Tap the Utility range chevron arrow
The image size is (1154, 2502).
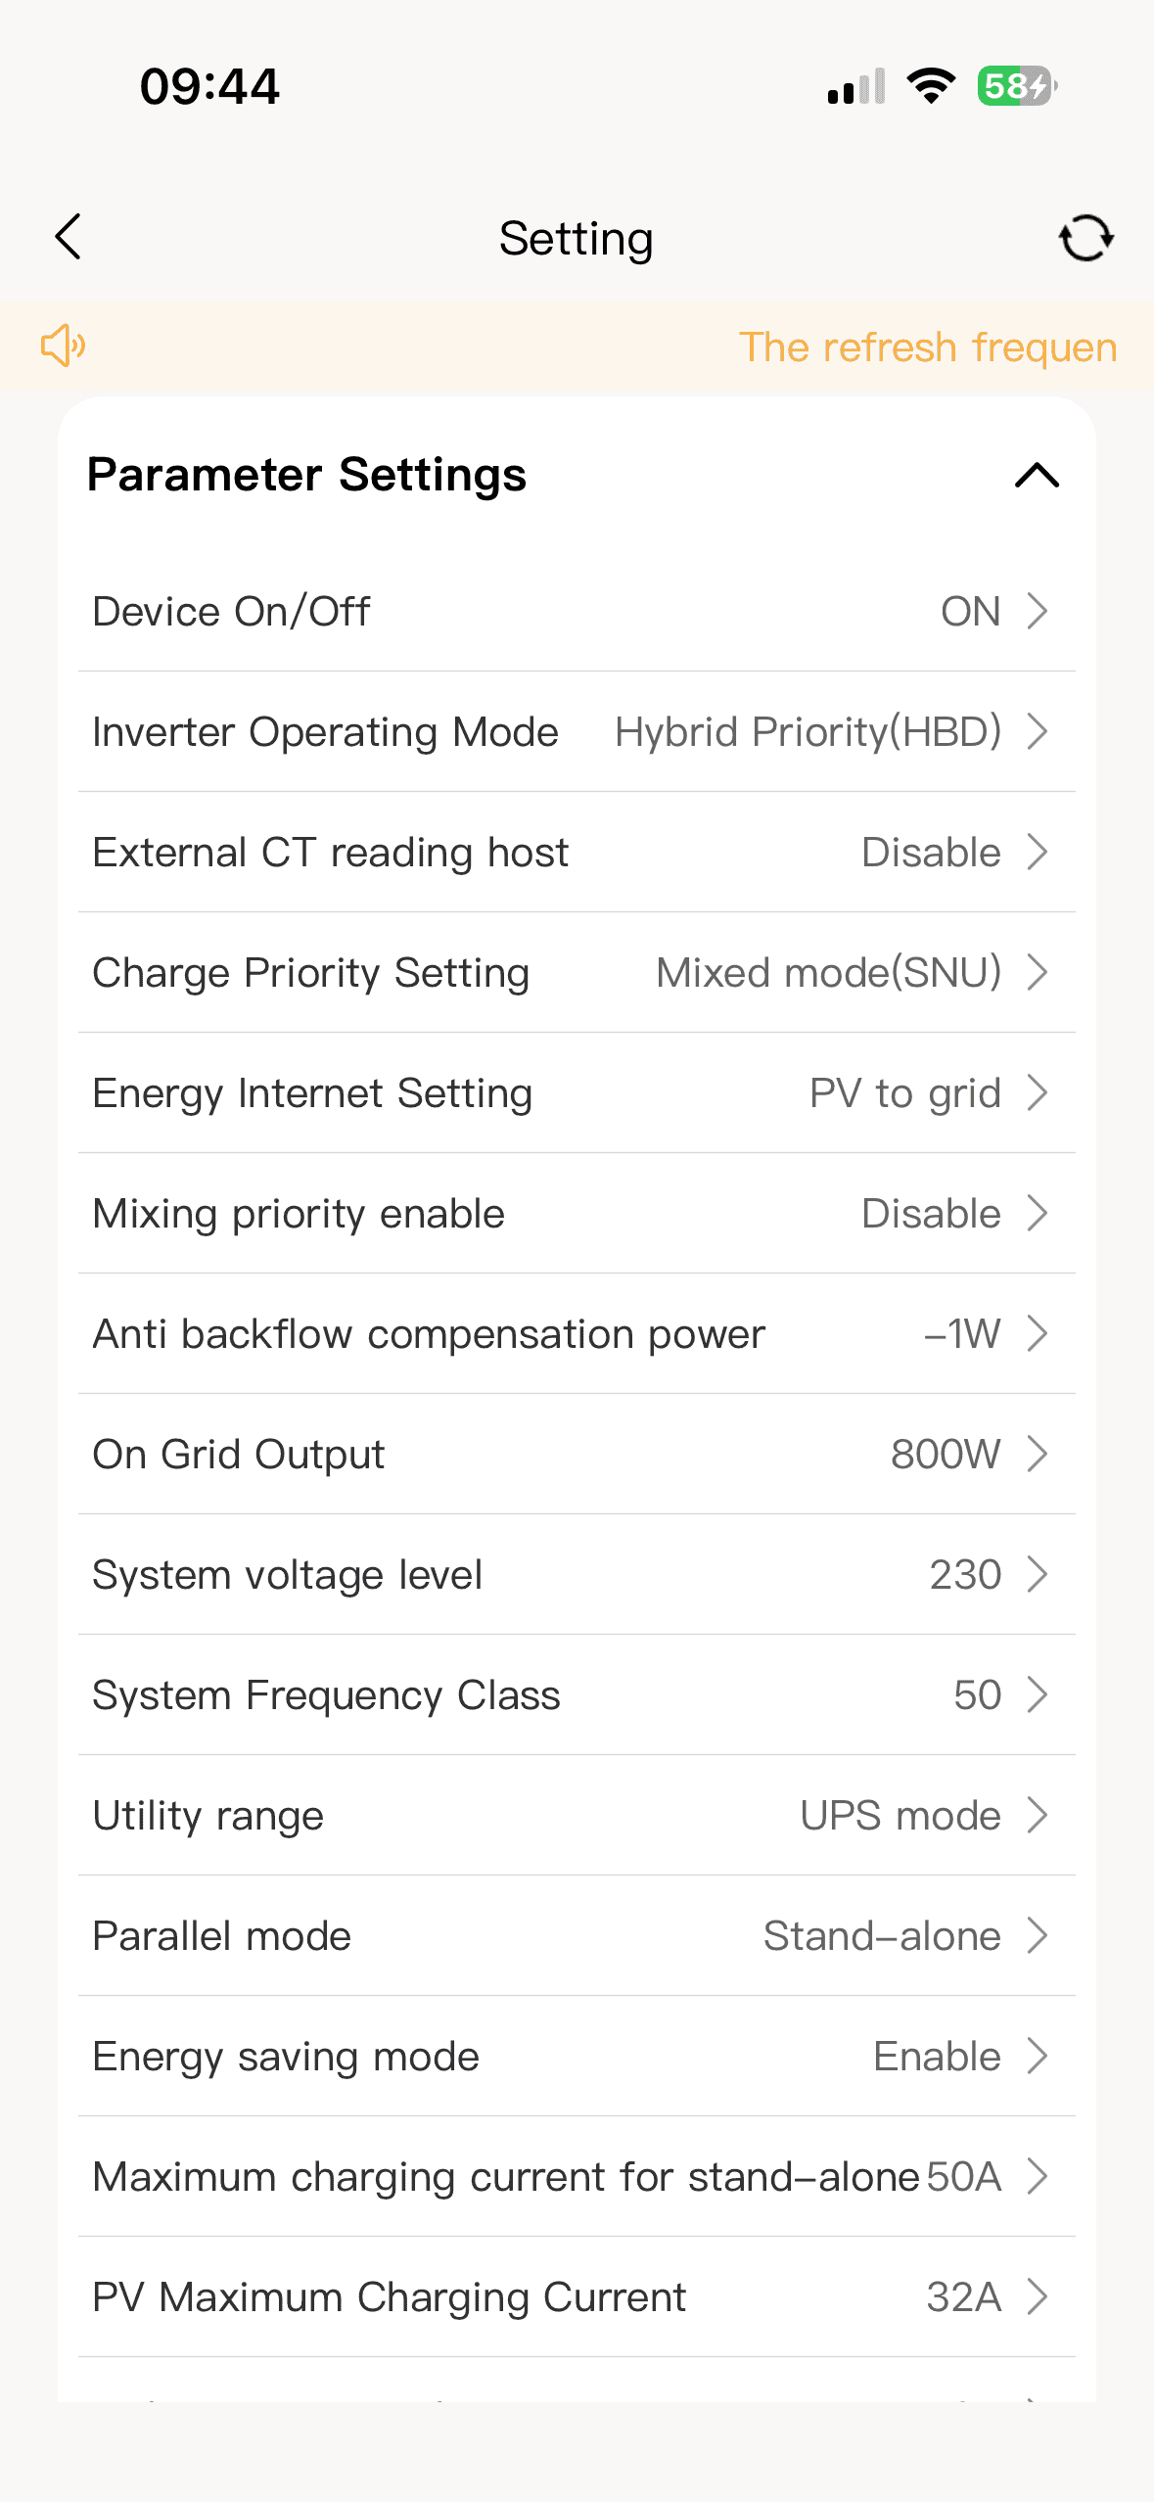click(x=1038, y=1815)
